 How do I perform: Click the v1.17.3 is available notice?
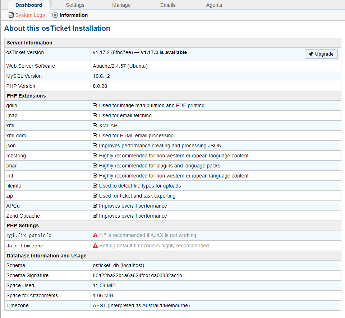(x=164, y=52)
